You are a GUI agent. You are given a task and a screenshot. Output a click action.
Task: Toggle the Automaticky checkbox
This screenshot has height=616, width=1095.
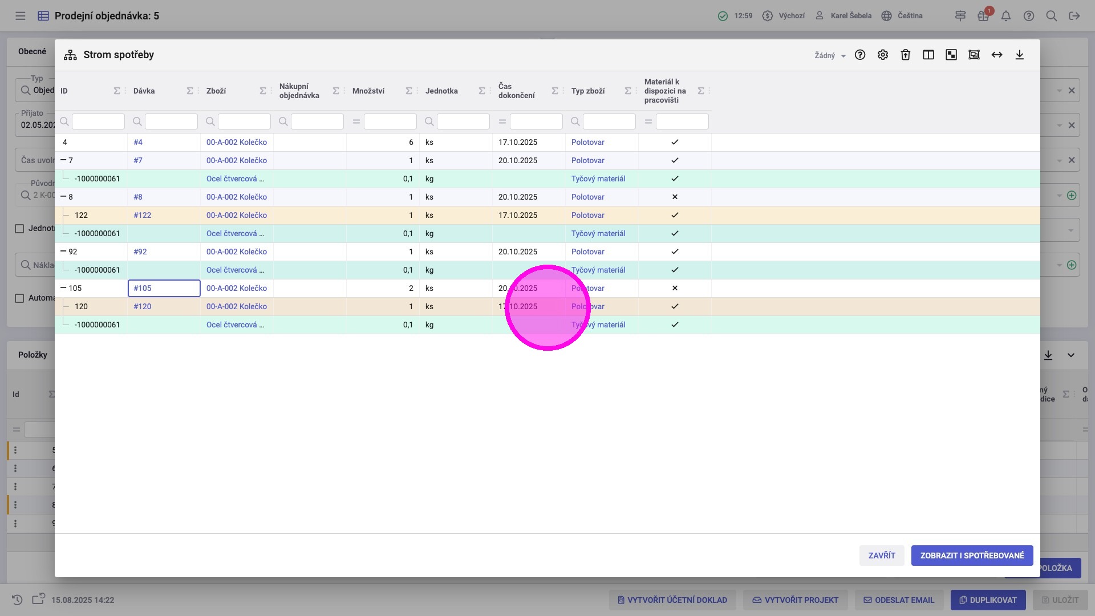19,298
